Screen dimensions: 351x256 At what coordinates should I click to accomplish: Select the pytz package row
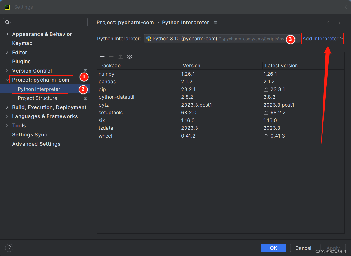click(221, 105)
